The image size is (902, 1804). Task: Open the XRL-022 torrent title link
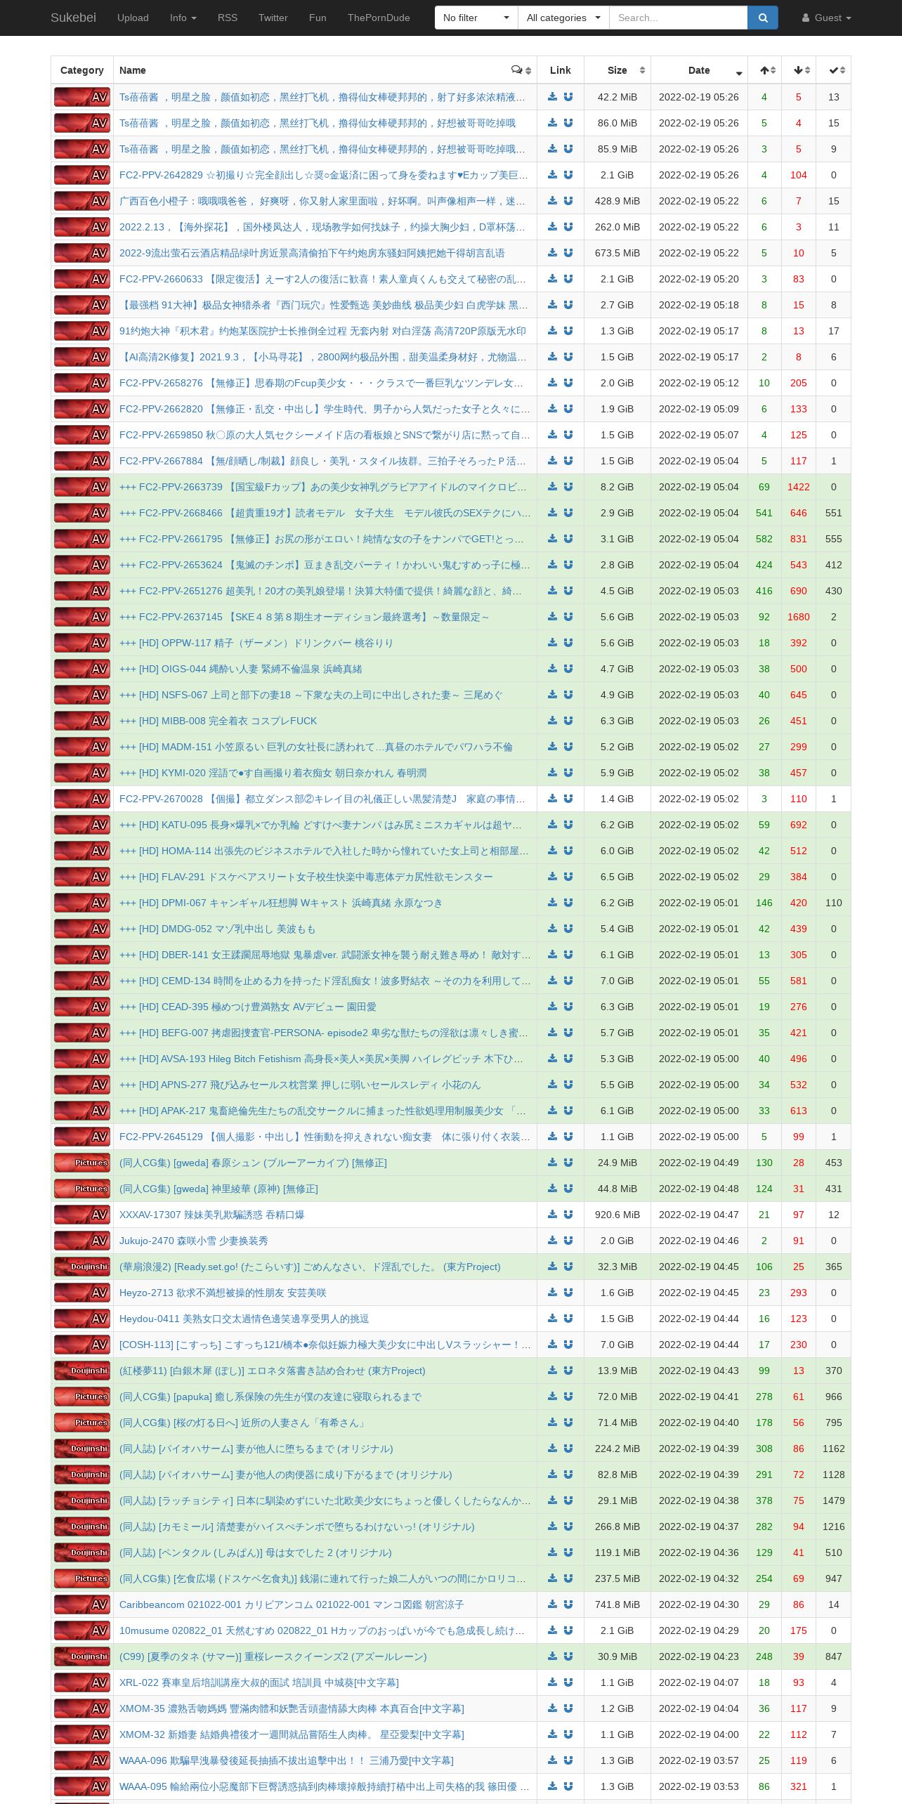click(259, 1682)
